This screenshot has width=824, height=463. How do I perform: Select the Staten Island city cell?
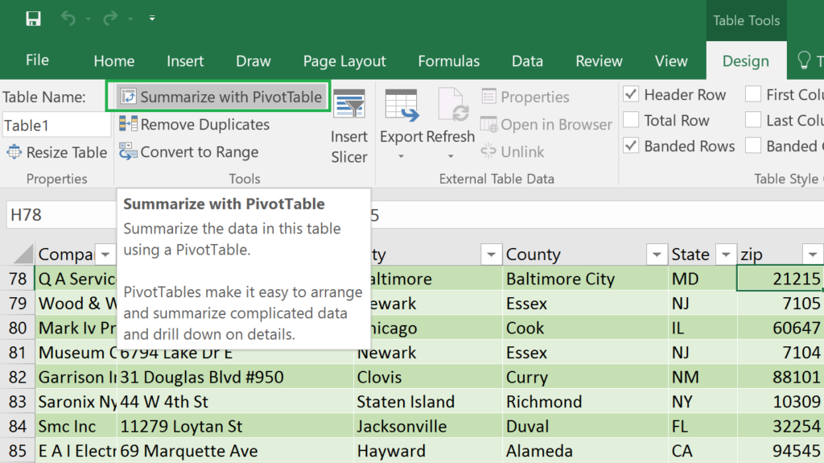point(428,402)
